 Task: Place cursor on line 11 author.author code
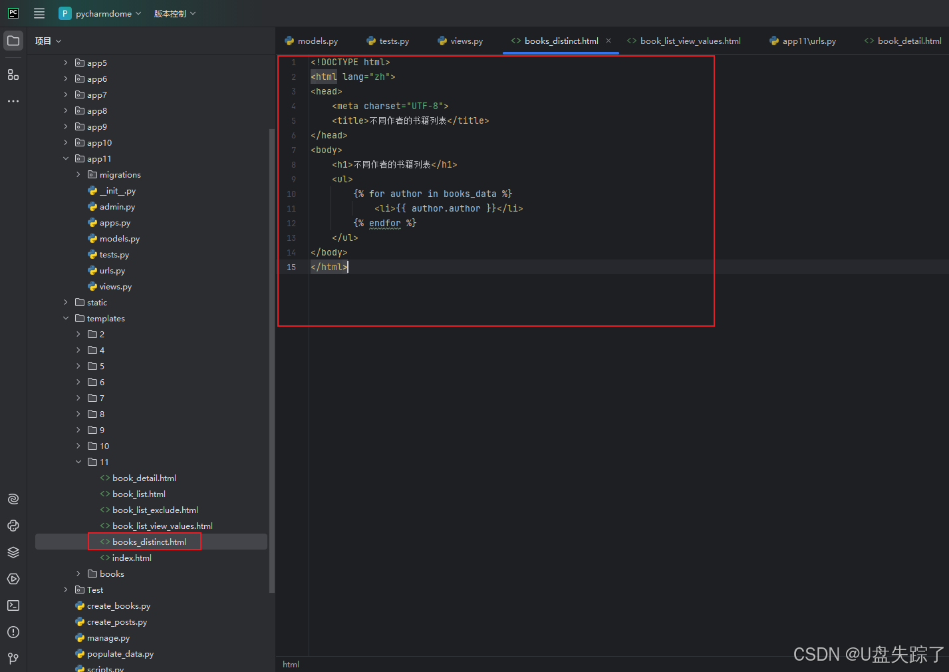(x=446, y=208)
